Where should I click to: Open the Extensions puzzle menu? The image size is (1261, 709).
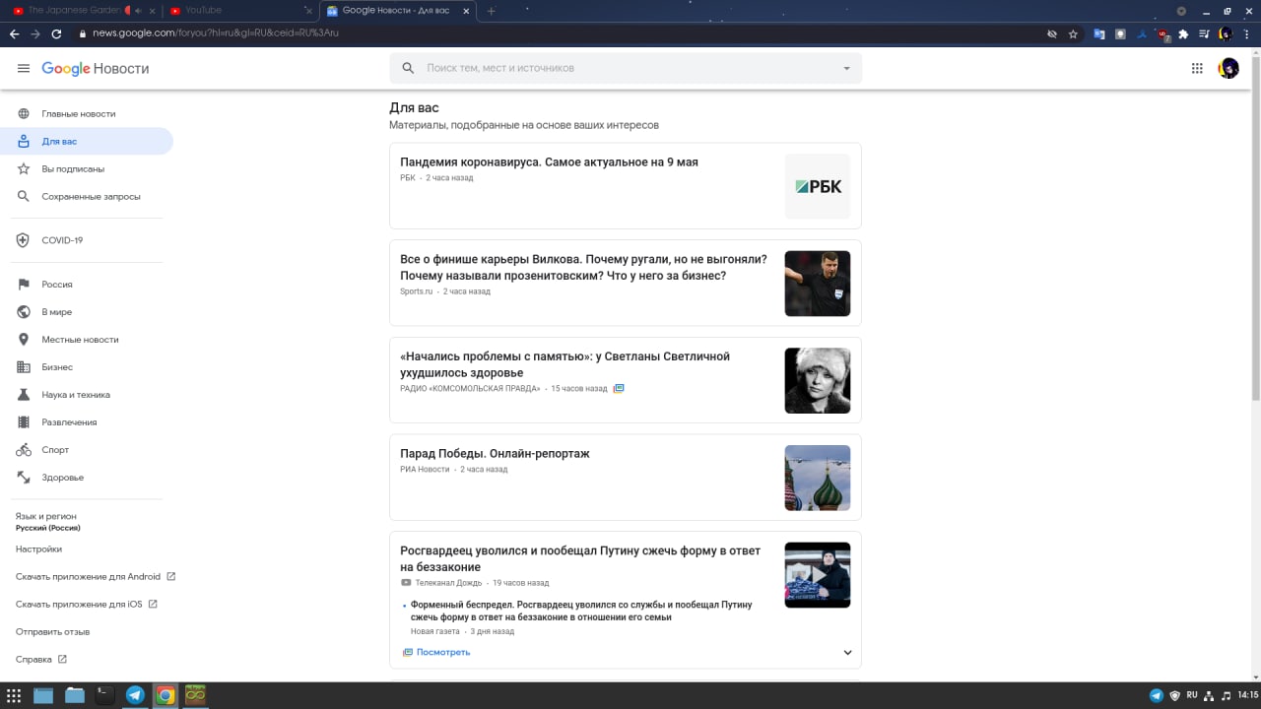[x=1183, y=33]
